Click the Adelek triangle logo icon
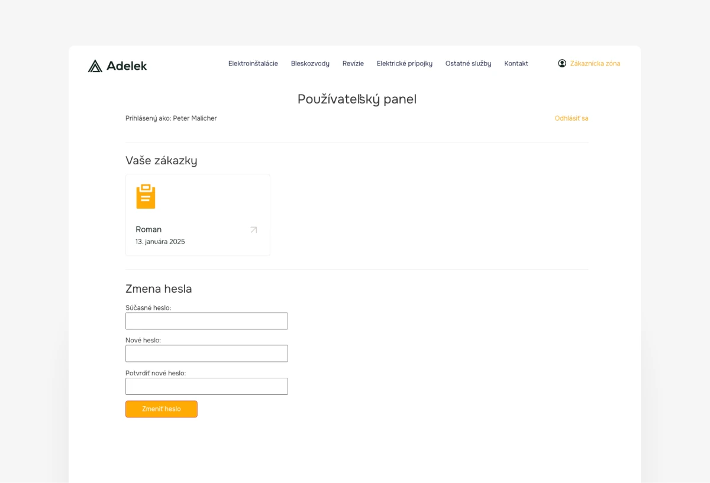 pos(95,66)
